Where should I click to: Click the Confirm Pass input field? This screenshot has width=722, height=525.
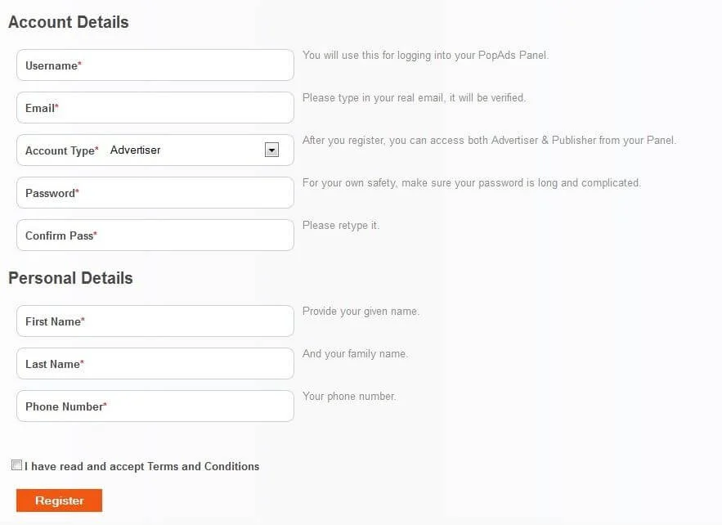[x=155, y=235]
